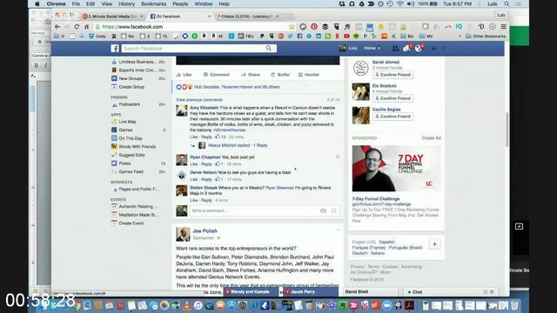Image resolution: width=557 pixels, height=313 pixels.
Task: Click the Hootlet button under the post
Action: click(x=309, y=75)
